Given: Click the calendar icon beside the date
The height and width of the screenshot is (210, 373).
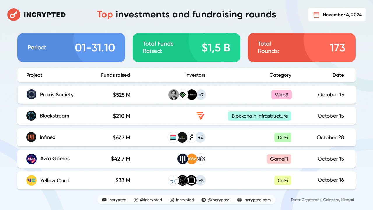Looking at the screenshot, I should 316,15.
